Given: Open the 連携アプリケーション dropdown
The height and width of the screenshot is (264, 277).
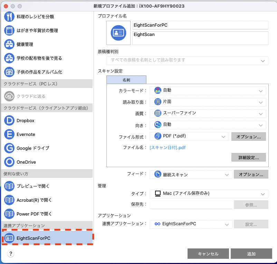Looking at the screenshot, I should tap(191, 224).
